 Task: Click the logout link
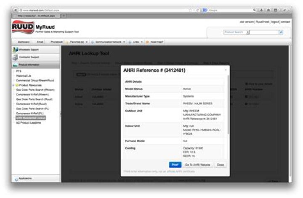tap(275, 22)
